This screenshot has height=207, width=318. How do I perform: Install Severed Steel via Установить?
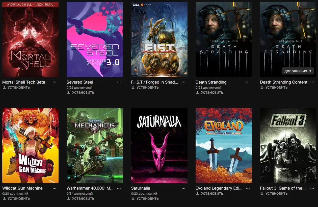coord(81,92)
